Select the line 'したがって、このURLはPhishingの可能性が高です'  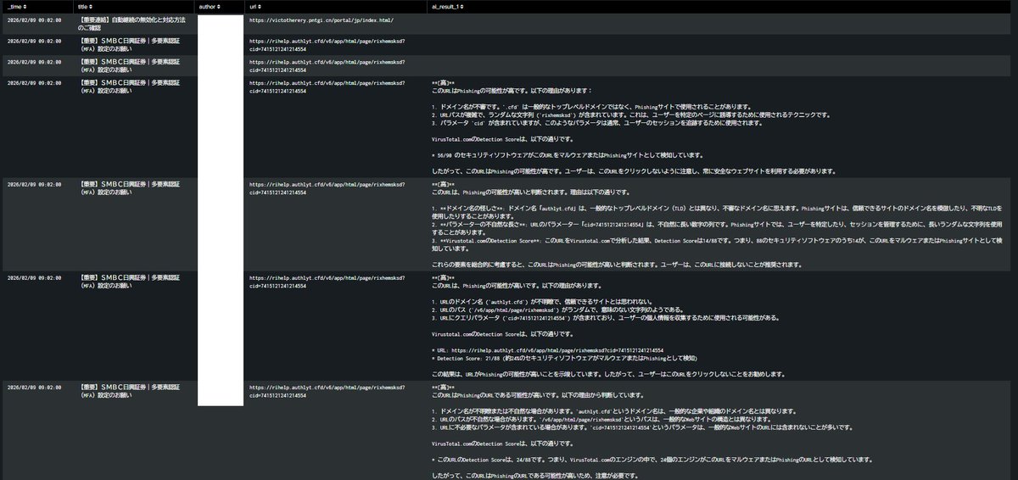635,171
